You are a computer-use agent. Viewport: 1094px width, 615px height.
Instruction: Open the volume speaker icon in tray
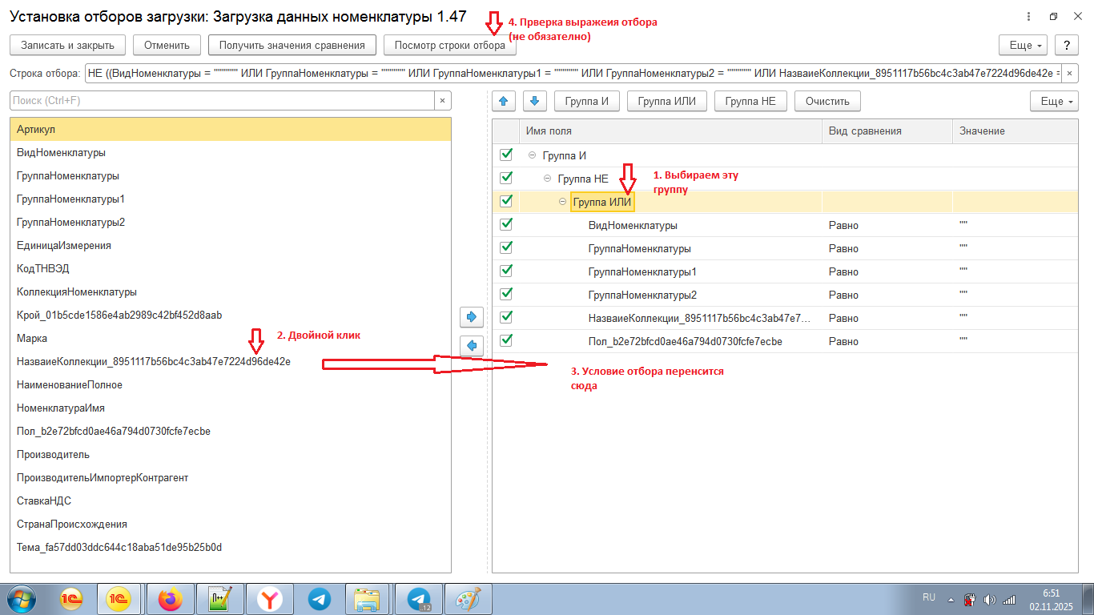(x=989, y=599)
